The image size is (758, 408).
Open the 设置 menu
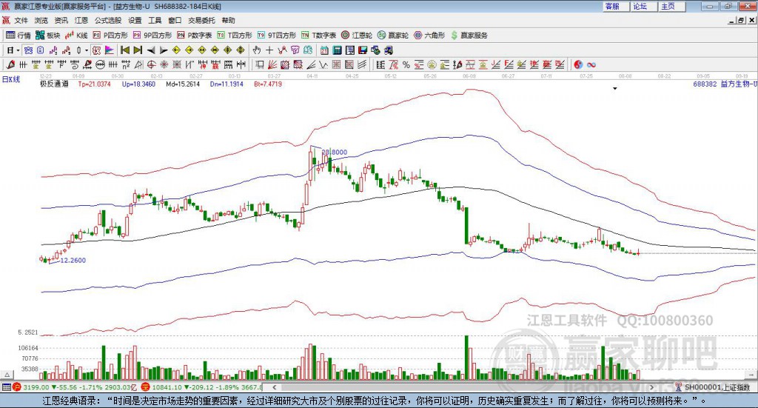(x=135, y=20)
